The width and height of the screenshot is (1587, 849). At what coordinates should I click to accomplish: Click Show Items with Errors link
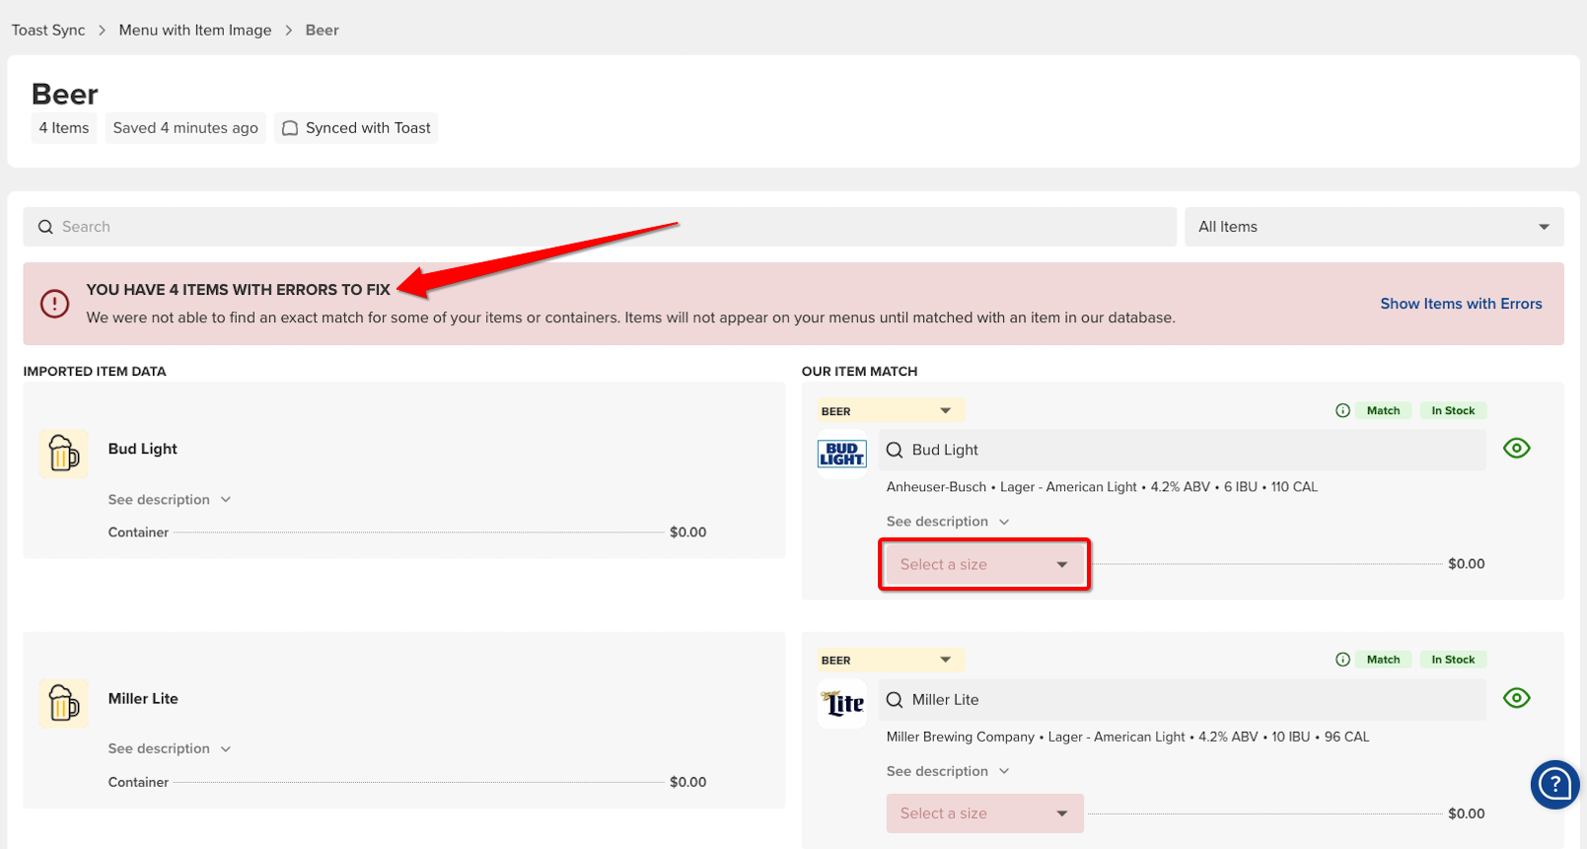point(1460,304)
